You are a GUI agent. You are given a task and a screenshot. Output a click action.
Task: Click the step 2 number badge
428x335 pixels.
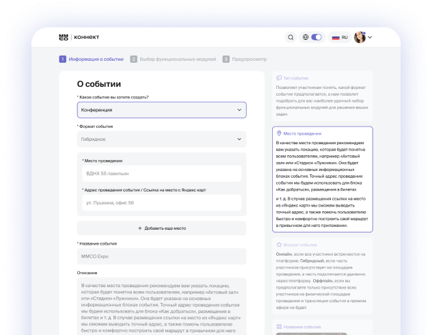tap(133, 59)
